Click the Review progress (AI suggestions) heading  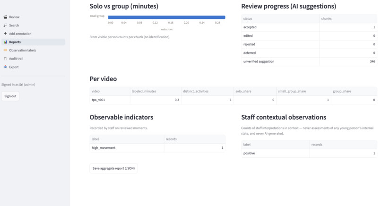pyautogui.click(x=289, y=6)
